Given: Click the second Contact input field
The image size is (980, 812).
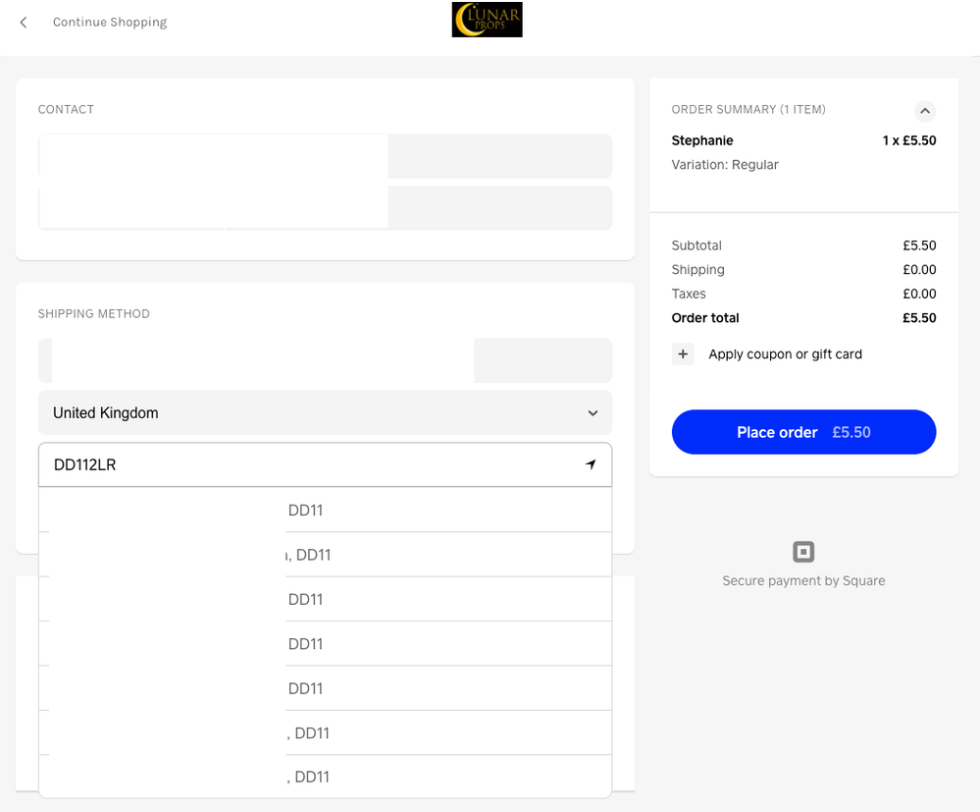Looking at the screenshot, I should pyautogui.click(x=325, y=208).
